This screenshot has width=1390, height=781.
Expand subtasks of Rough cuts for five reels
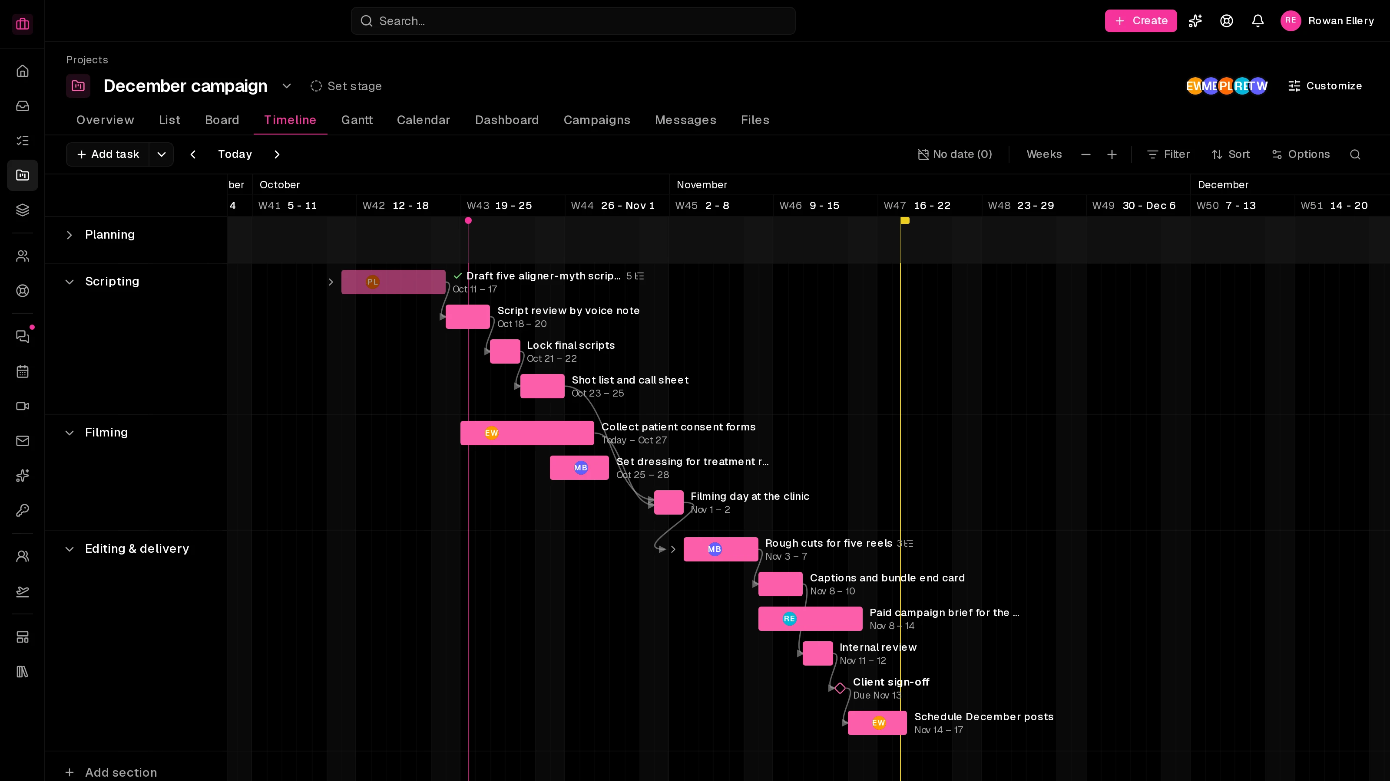pos(673,549)
